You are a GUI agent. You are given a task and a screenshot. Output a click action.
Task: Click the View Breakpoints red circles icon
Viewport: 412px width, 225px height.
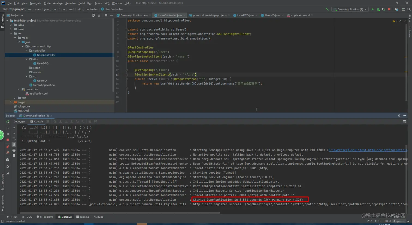click(8, 147)
